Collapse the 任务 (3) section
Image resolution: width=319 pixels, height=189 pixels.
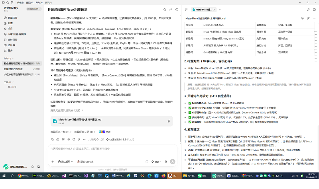8,58
